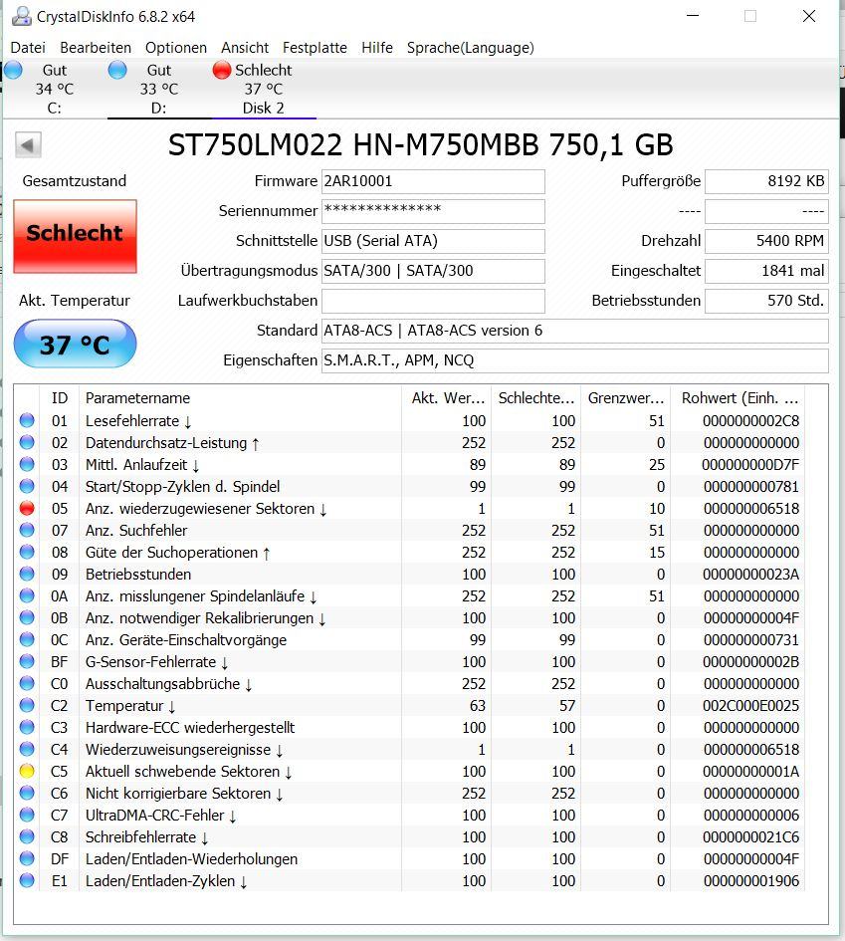This screenshot has width=845, height=941.
Task: Click the Drehzahl value 5400 RPM
Action: click(x=766, y=241)
